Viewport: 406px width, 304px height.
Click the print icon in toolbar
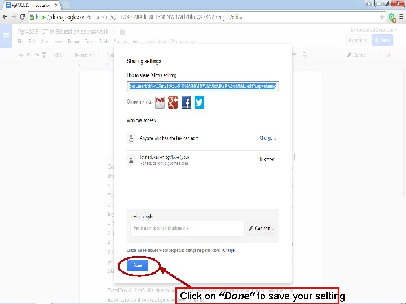[x=21, y=55]
